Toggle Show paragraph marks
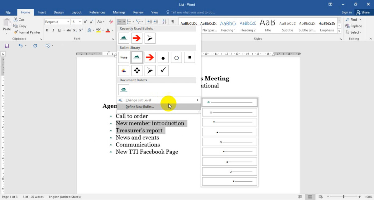This screenshot has height=200, width=374. [x=173, y=21]
